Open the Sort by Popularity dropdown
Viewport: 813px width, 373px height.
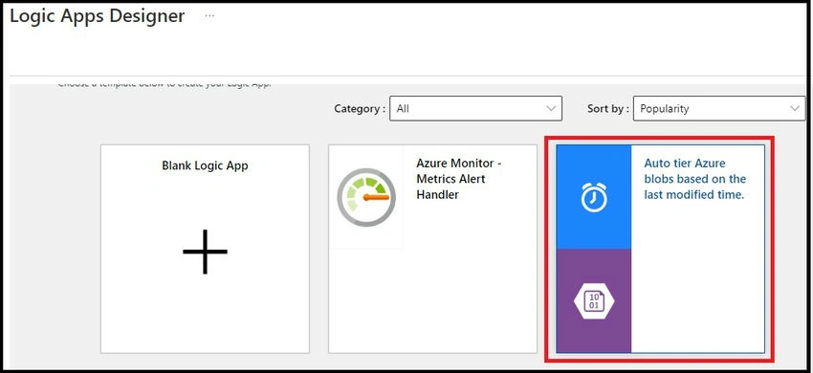(719, 108)
